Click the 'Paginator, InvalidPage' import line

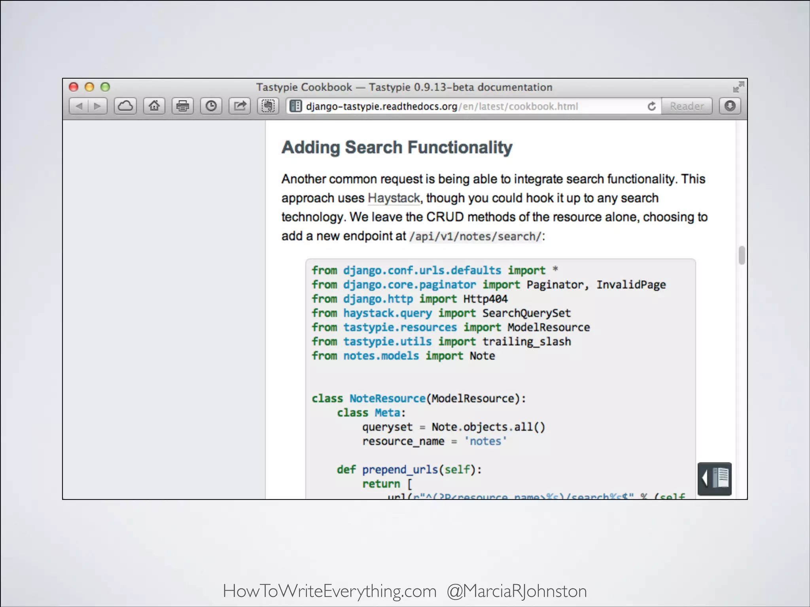[x=489, y=285]
